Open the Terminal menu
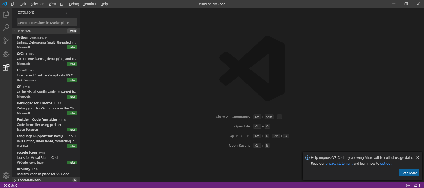 point(90,4)
